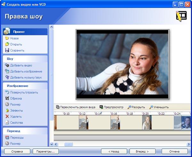The height and width of the screenshot is (157, 192).
Task: Click the sidebar scroll down arrow
Action: [x=52, y=144]
